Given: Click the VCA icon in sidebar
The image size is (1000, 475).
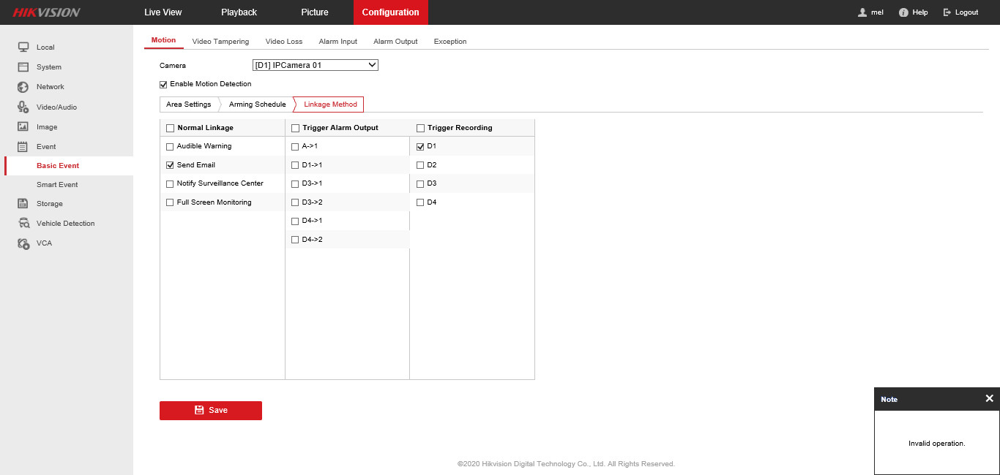Looking at the screenshot, I should click(23, 243).
